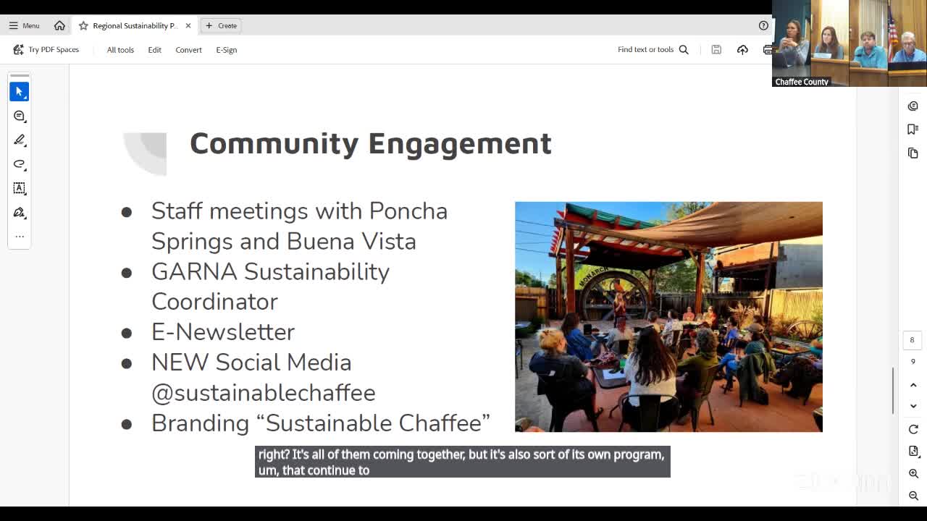The height and width of the screenshot is (521, 927).
Task: Open the Convert menu item
Action: point(188,50)
